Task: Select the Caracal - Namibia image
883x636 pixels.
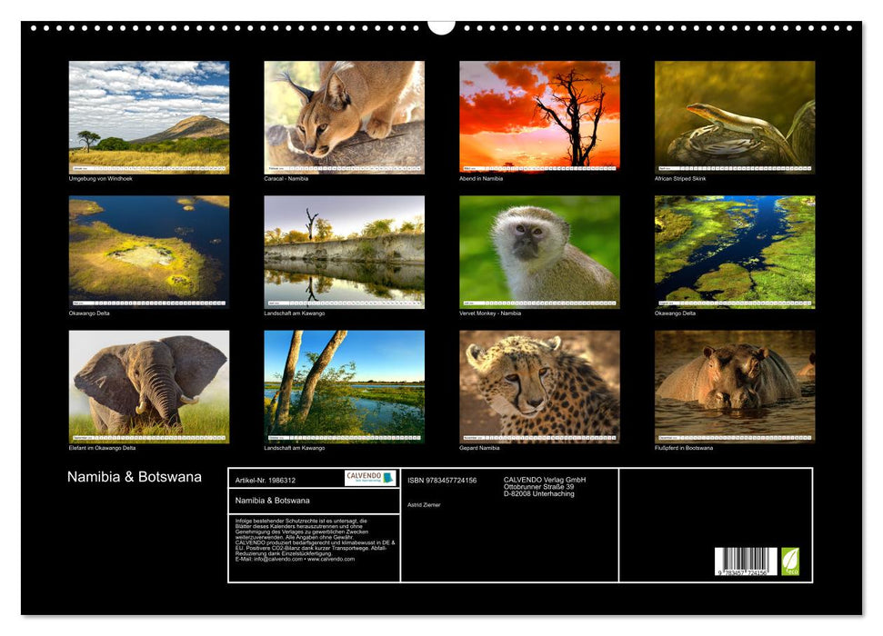Action: [x=344, y=116]
